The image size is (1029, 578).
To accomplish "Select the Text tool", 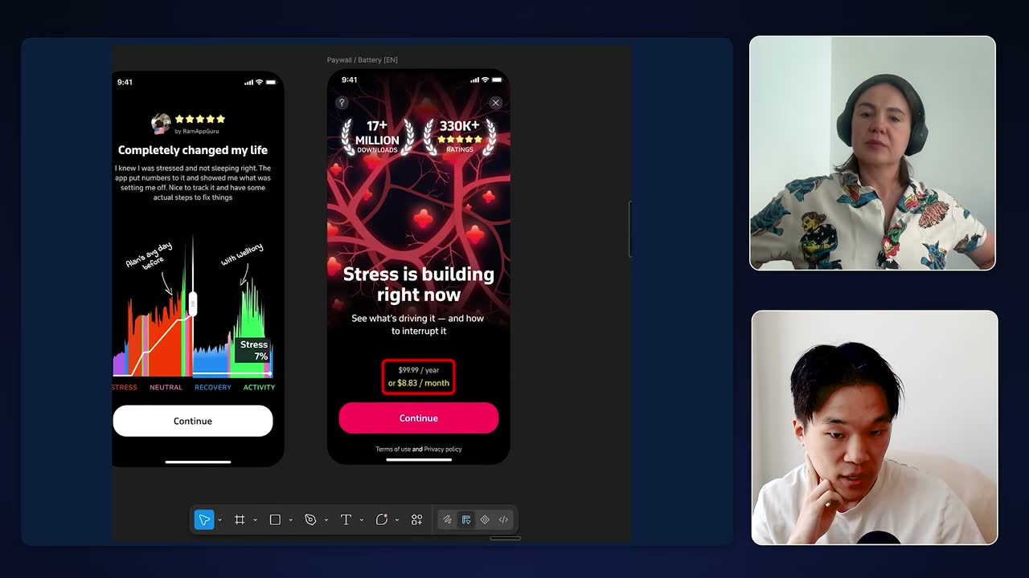I will [346, 520].
